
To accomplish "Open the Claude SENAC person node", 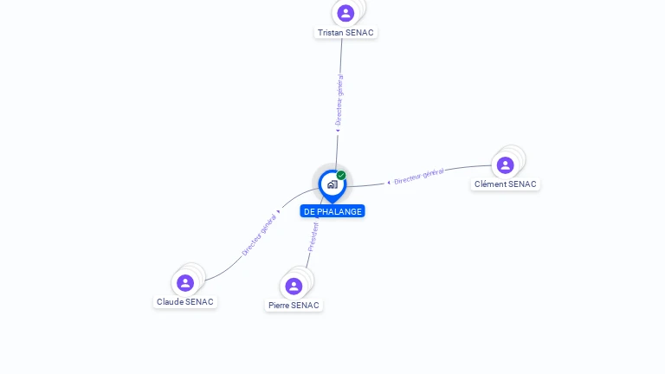I will (185, 283).
